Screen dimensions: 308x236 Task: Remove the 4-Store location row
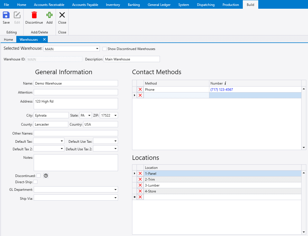[140, 191]
